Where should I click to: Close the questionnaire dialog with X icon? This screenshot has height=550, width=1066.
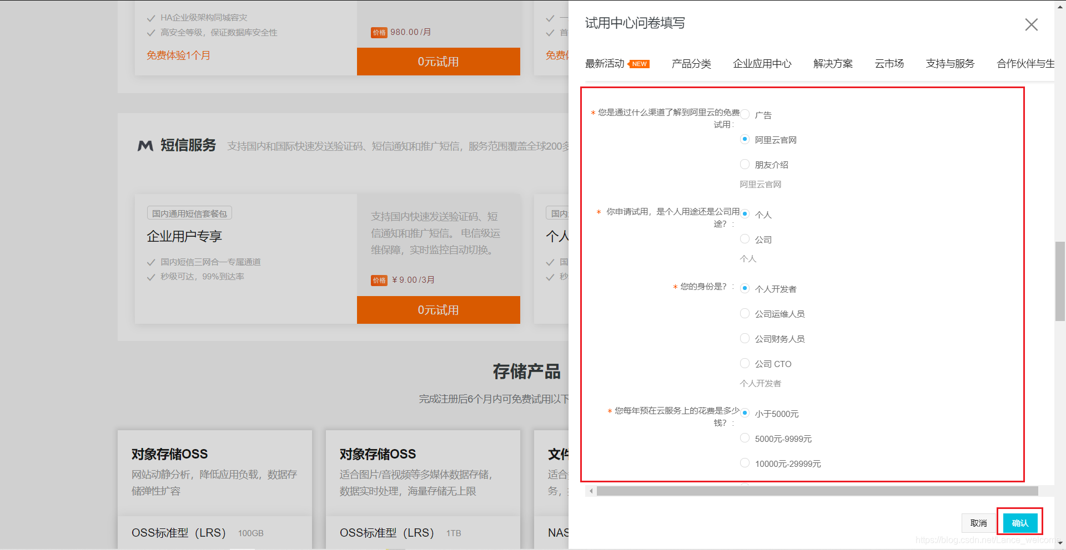(1031, 24)
